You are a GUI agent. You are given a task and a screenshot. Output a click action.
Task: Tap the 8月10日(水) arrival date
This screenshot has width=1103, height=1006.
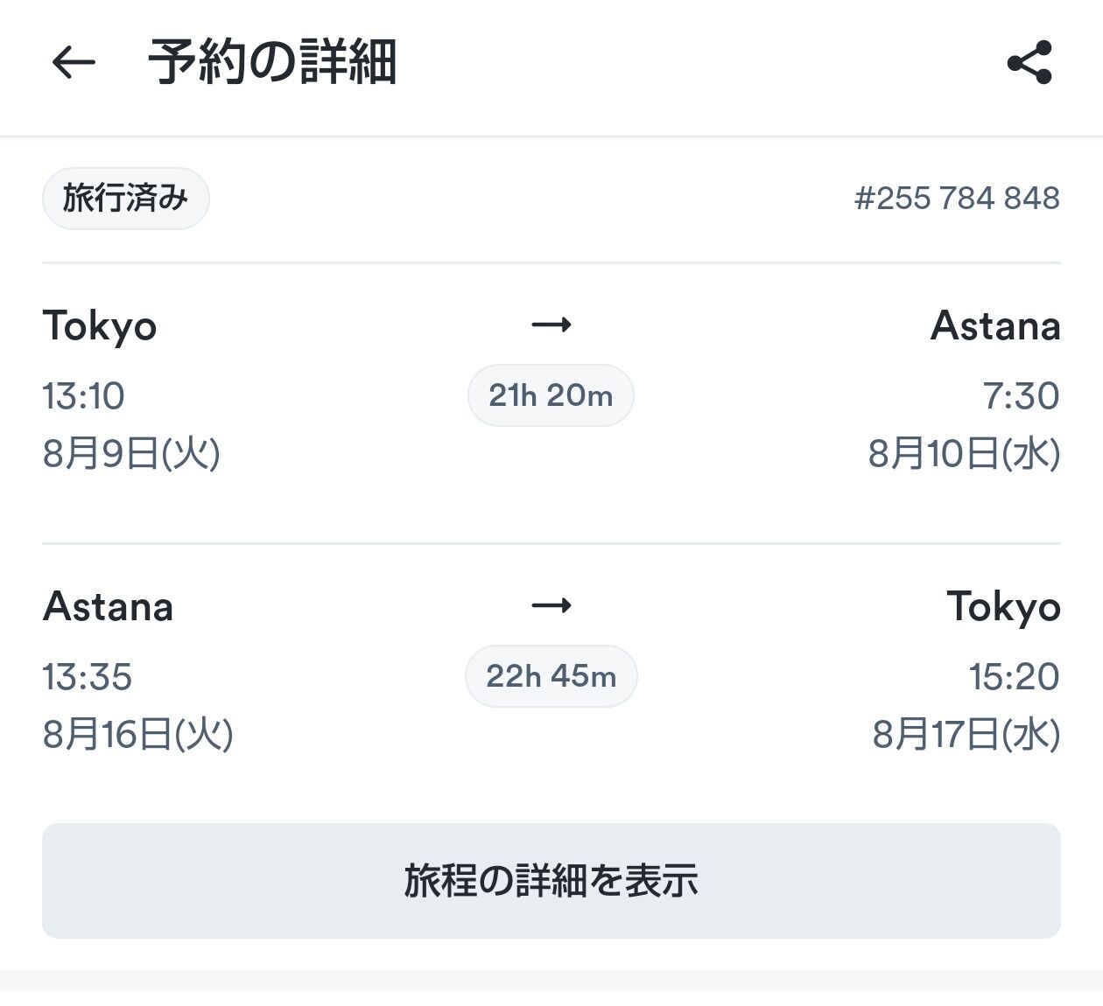(964, 454)
